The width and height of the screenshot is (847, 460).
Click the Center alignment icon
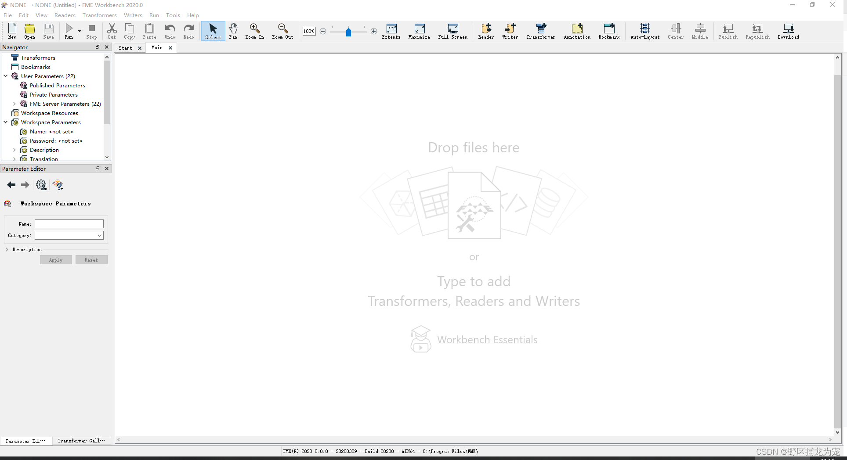[x=676, y=31]
